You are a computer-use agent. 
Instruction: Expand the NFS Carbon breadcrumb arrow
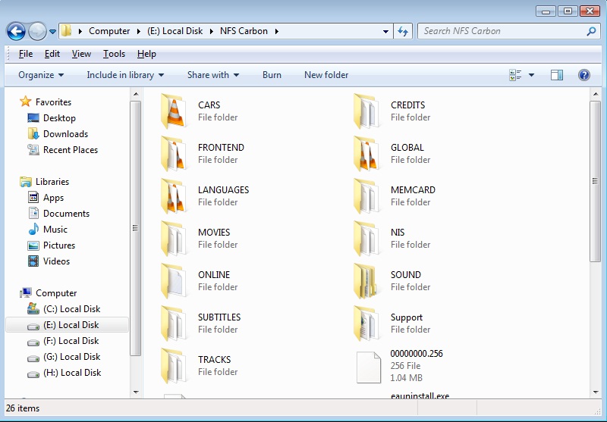click(277, 31)
